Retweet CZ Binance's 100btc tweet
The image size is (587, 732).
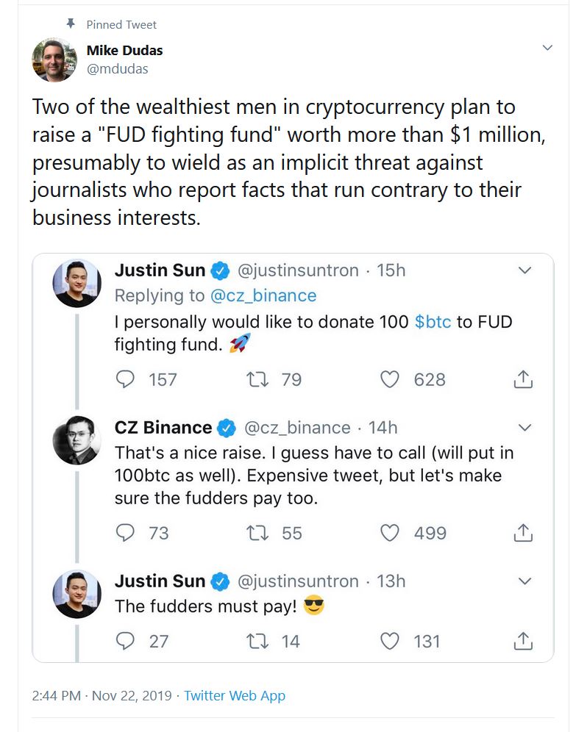click(x=257, y=533)
